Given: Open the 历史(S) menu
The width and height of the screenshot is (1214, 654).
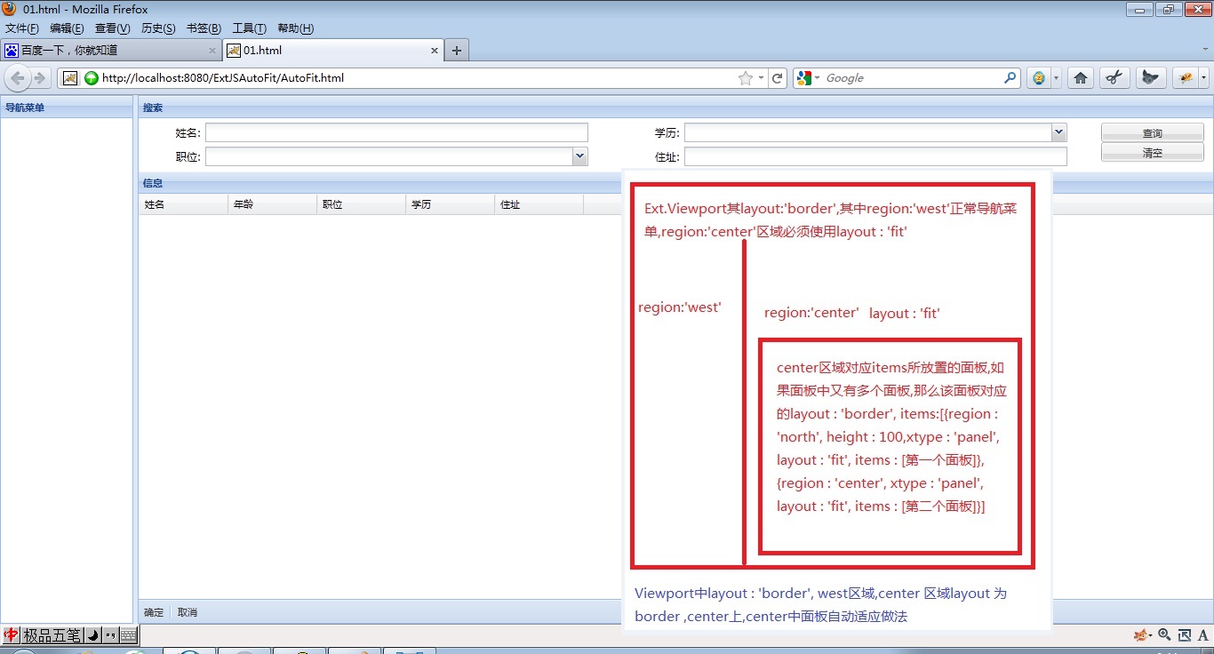Looking at the screenshot, I should tap(159, 28).
